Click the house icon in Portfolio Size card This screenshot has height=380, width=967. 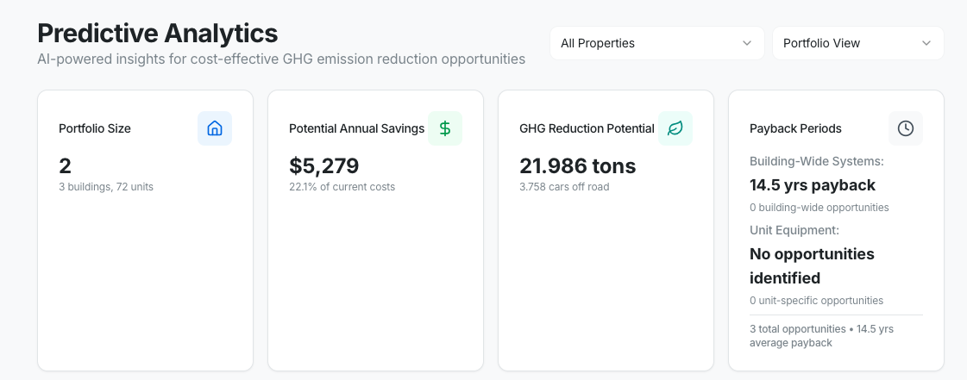[215, 128]
